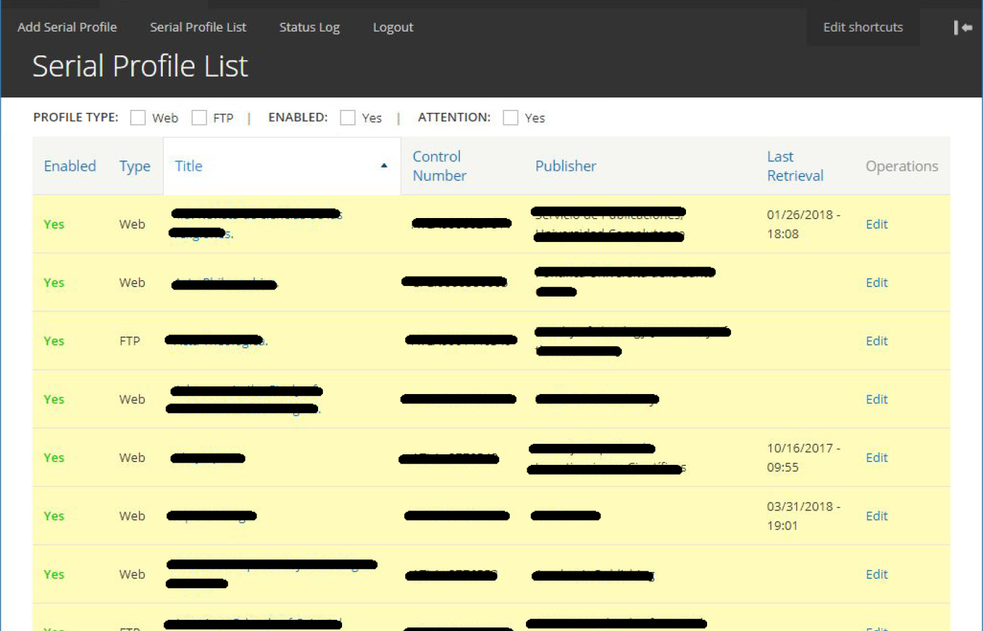Open the Status Log page

[x=309, y=27]
